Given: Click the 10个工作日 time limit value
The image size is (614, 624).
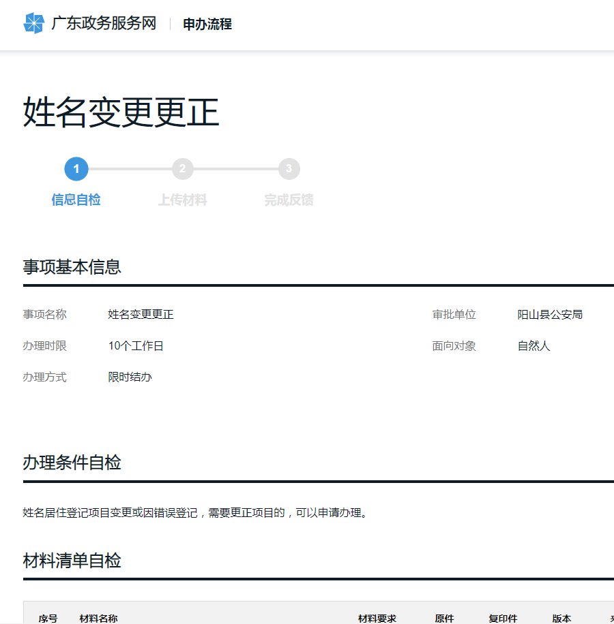Looking at the screenshot, I should pyautogui.click(x=136, y=346).
